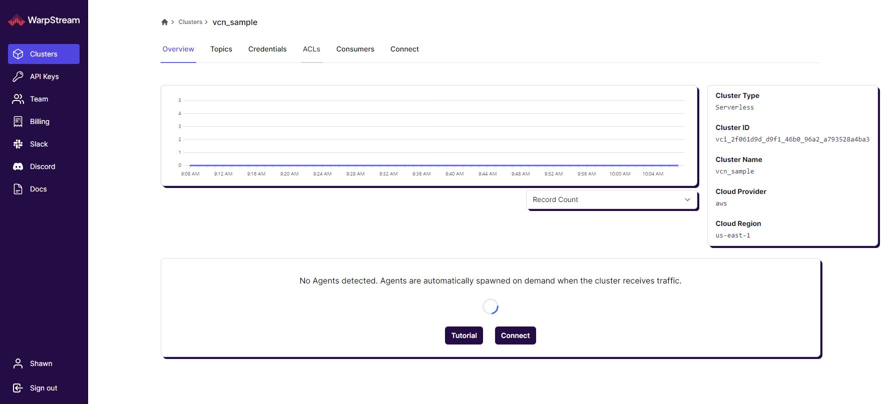Viewport: 893px width, 404px height.
Task: Click the Record Count metric label
Action: [555, 199]
